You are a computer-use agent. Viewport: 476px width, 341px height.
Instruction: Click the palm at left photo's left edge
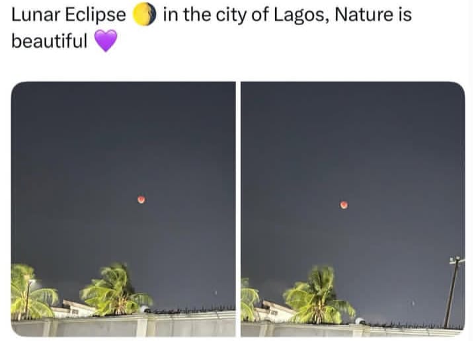[x=25, y=291]
